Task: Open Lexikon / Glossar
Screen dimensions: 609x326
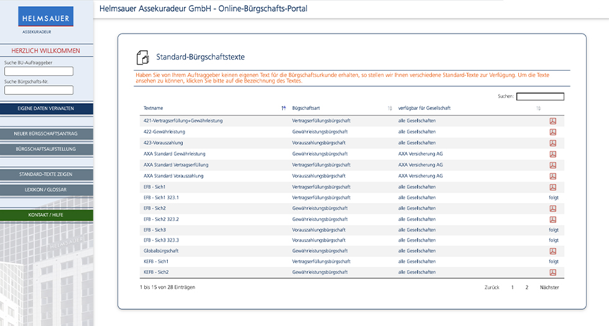Action: [x=46, y=190]
